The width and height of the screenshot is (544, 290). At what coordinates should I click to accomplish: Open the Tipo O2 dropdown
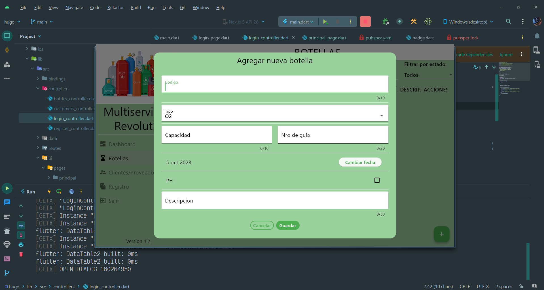point(275,113)
